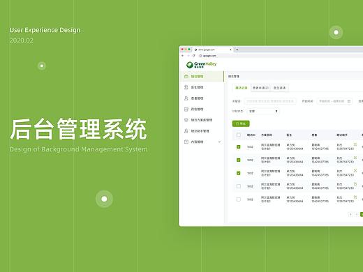Image resolution: width=363 pixels, height=272 pixels.
Task: Open the third sidebar menu label
Action: click(x=197, y=98)
